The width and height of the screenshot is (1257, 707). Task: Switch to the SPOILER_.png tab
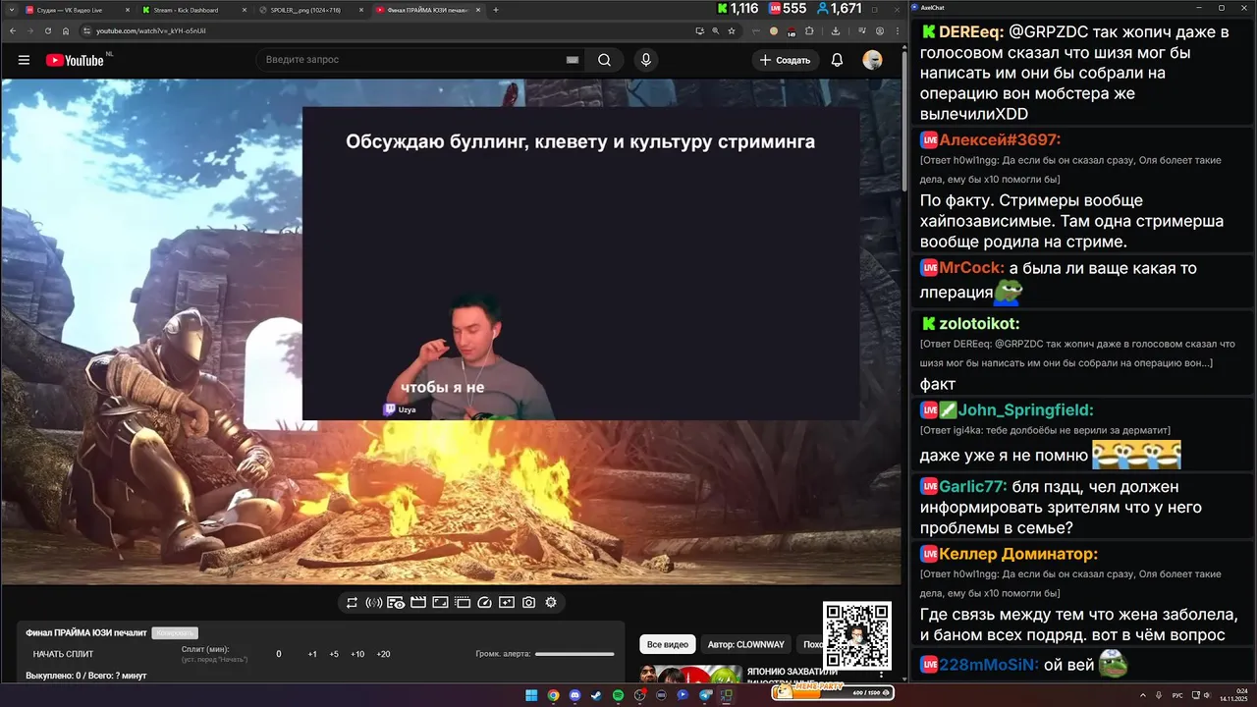click(309, 10)
